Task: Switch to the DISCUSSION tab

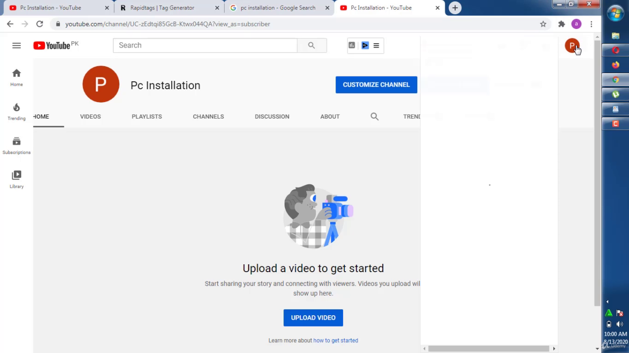Action: click(272, 117)
